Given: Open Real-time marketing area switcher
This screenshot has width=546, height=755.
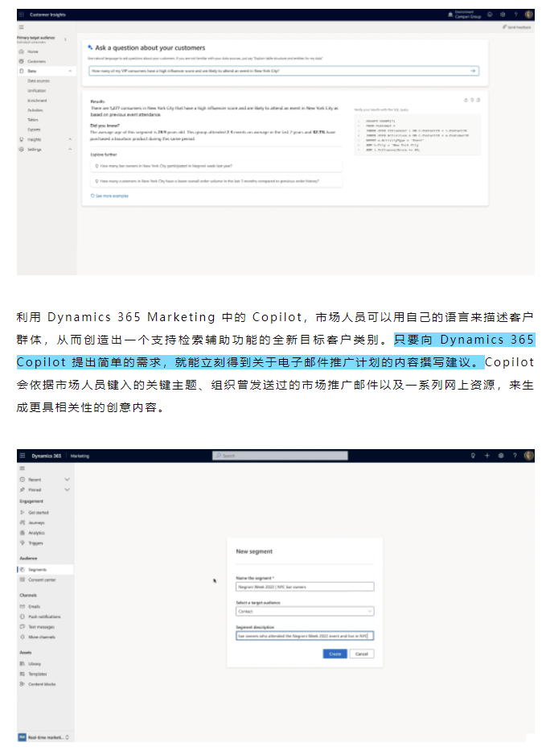Looking at the screenshot, I should (x=43, y=737).
